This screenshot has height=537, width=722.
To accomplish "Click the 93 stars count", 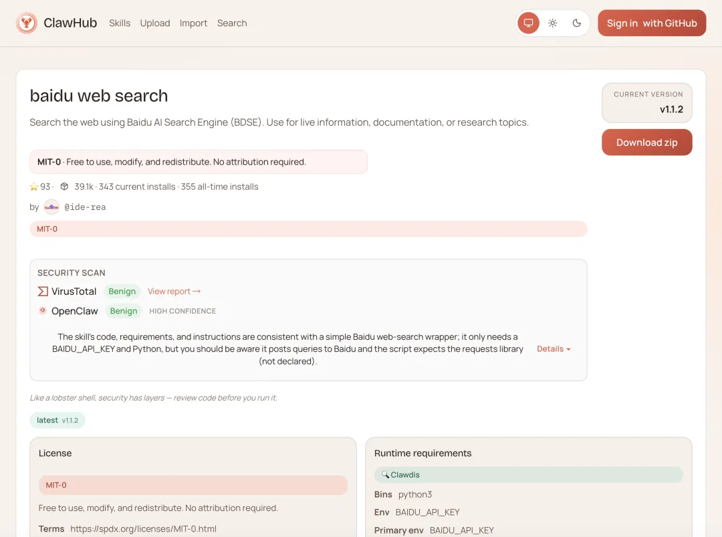I will click(45, 187).
